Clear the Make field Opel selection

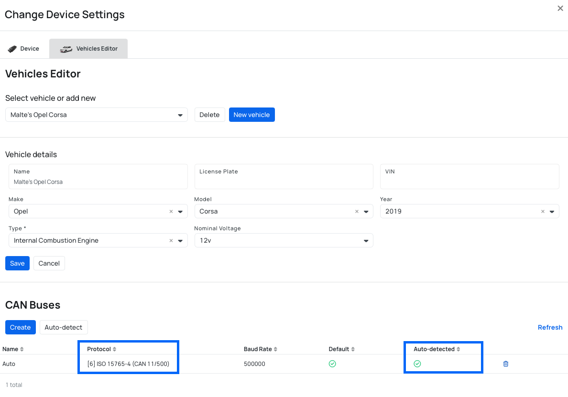coord(171,212)
